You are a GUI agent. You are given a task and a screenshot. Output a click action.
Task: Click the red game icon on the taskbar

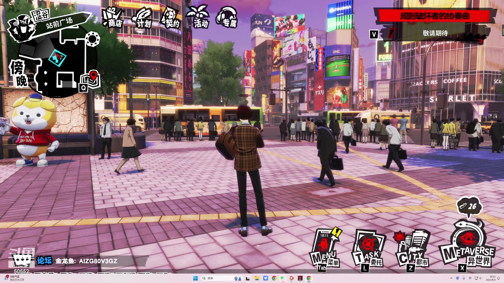[300, 278]
